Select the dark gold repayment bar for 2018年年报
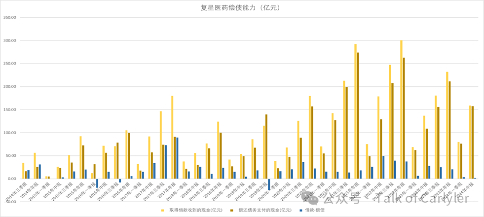 coord(221,155)
